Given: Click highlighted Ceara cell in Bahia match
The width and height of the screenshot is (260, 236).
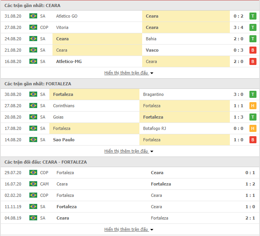Looking at the screenshot, I should coord(97,39).
